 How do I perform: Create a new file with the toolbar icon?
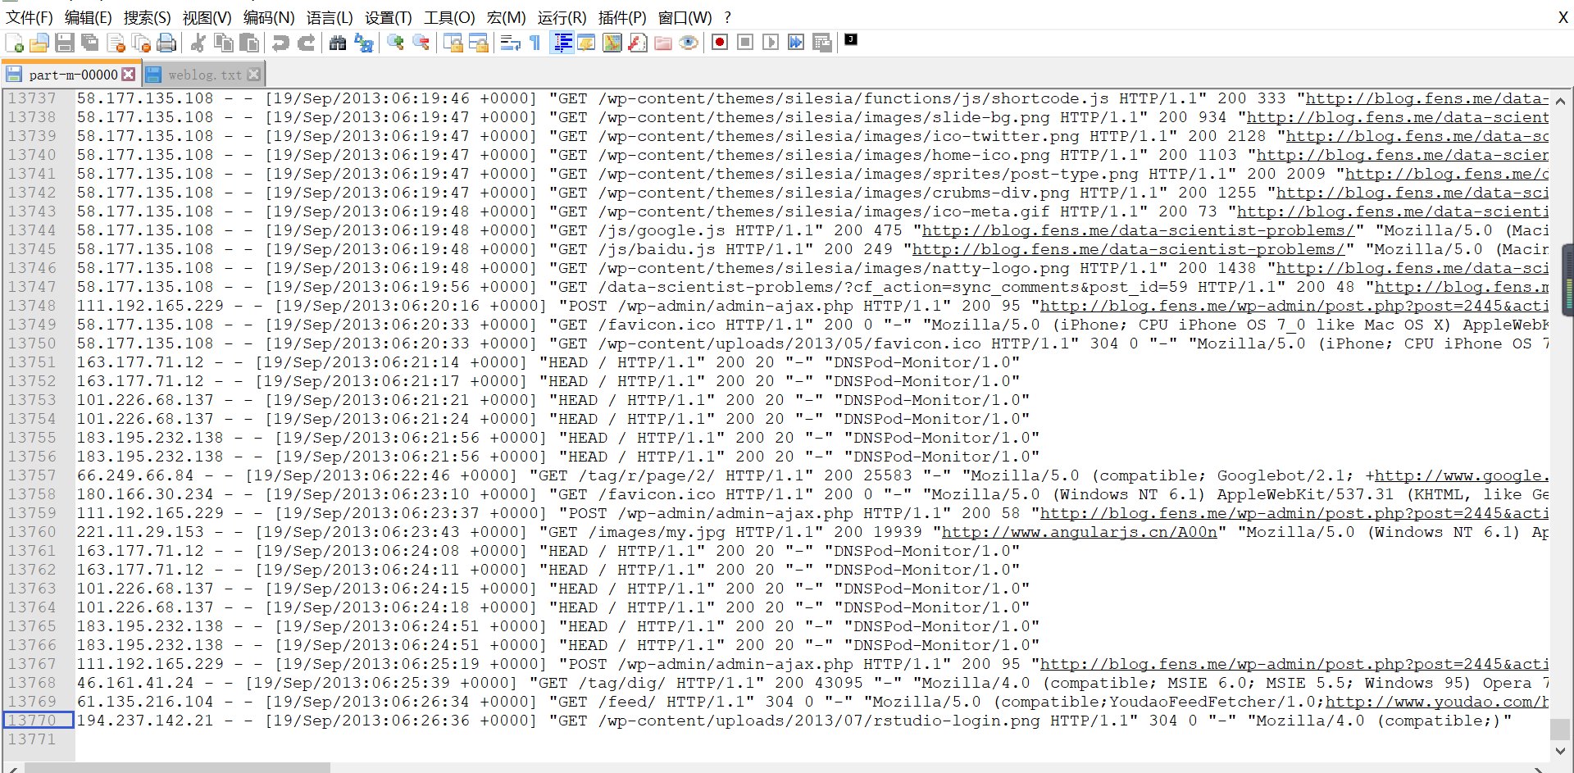point(14,43)
